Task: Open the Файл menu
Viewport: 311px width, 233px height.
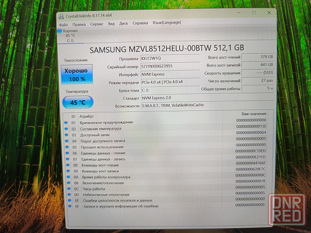Action: click(64, 25)
